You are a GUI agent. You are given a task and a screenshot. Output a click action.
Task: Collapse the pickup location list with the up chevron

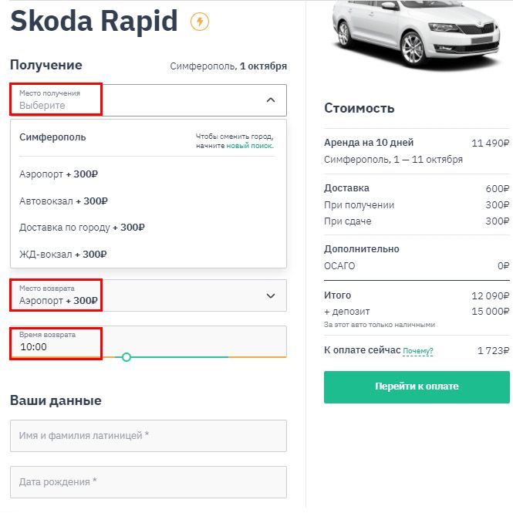pyautogui.click(x=270, y=100)
